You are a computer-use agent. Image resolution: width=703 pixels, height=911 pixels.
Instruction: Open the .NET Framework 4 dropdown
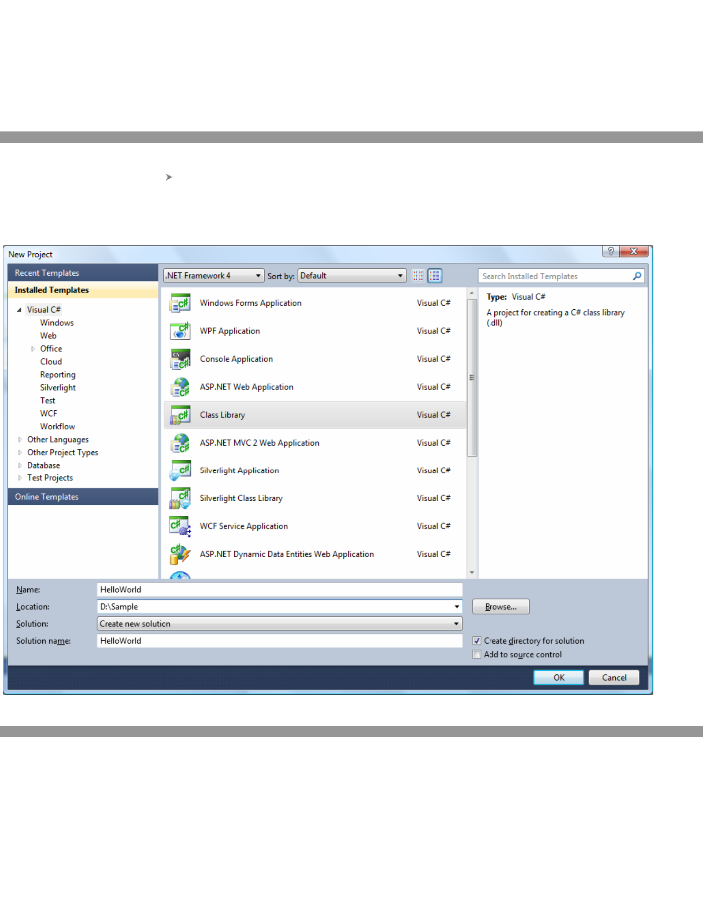pos(214,276)
